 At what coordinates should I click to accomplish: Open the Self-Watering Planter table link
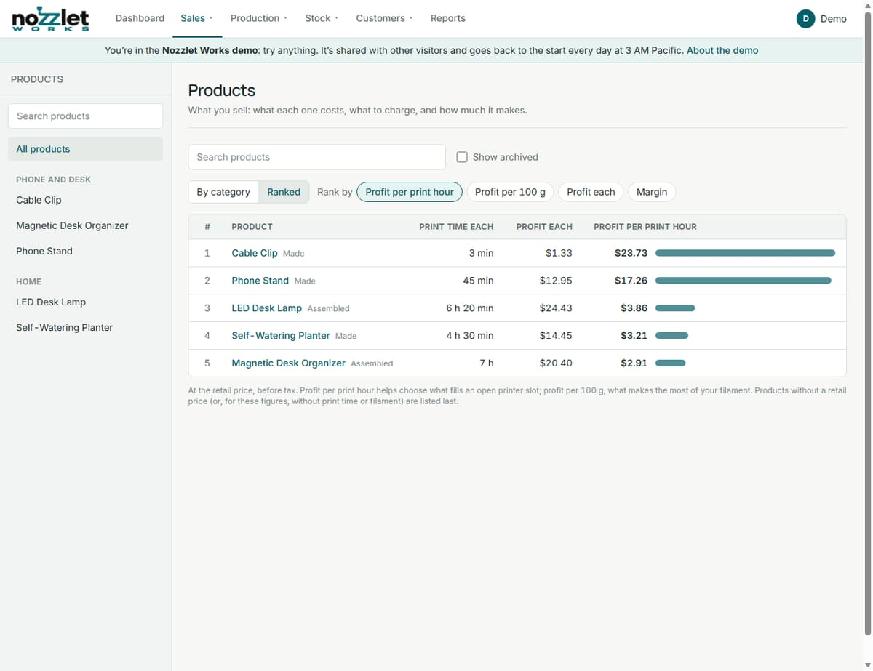281,336
